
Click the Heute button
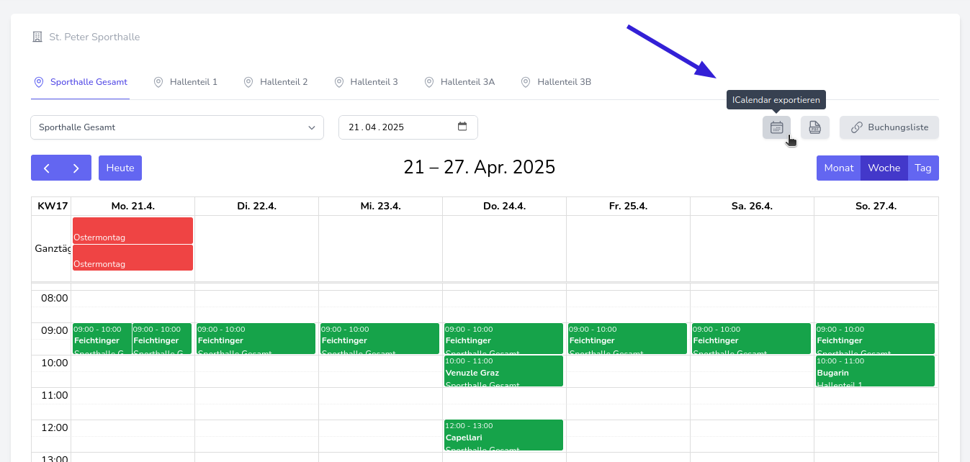pyautogui.click(x=120, y=168)
